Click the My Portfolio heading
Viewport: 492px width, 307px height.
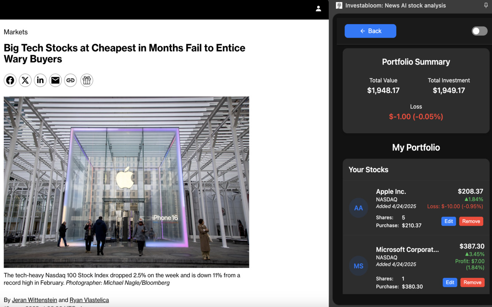[x=416, y=147]
